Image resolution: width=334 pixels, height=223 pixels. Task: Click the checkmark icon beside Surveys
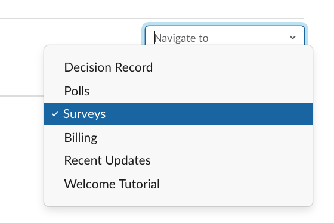(x=55, y=114)
